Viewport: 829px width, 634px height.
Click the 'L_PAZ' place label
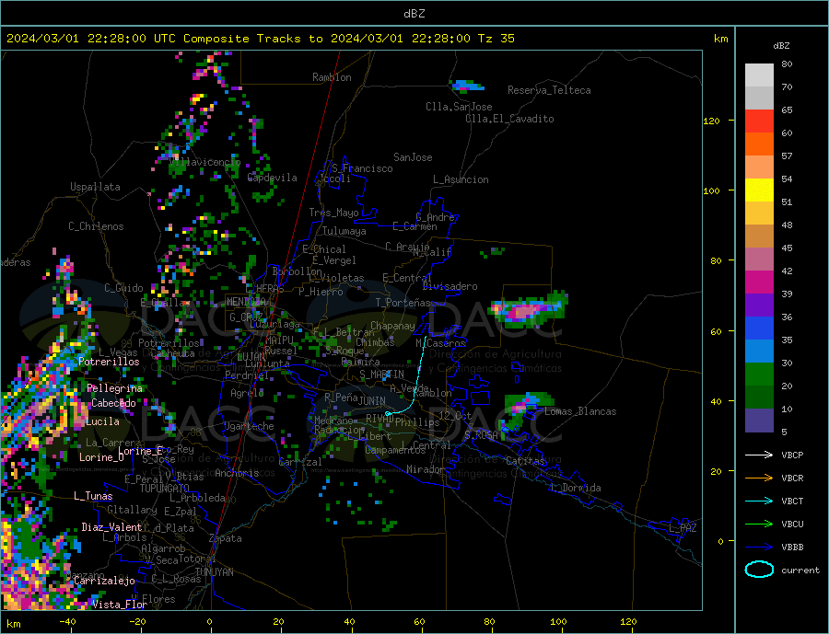[683, 528]
